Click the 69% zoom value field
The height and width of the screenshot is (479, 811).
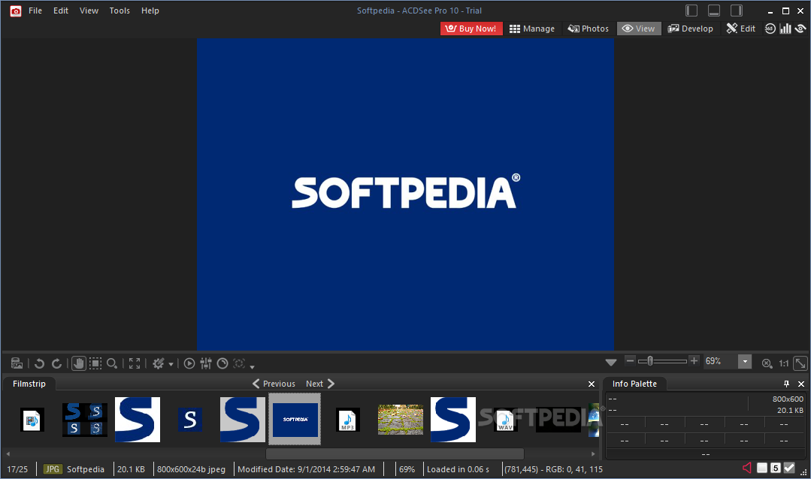click(x=720, y=361)
